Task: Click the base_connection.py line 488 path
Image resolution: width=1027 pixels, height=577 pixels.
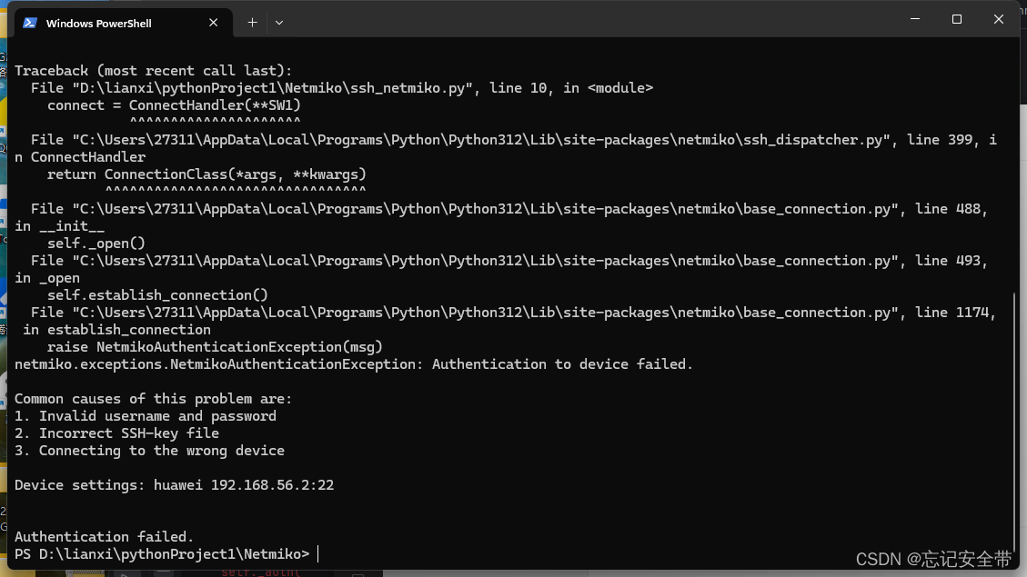Action: click(500, 208)
